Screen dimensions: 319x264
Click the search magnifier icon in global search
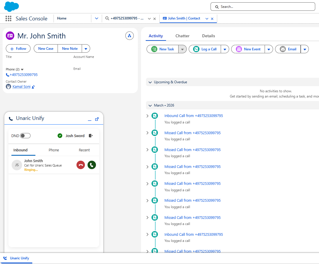pyautogui.click(x=217, y=7)
